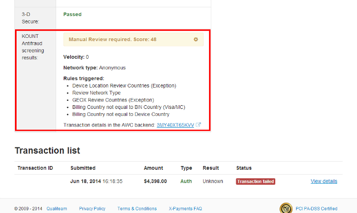The width and height of the screenshot is (357, 213).
Task: Select rule Device Location Review Countries (Exception)
Action: [125, 86]
